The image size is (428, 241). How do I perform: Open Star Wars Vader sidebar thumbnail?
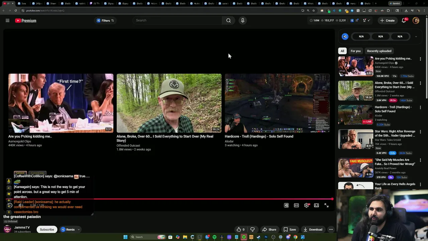pos(355,139)
